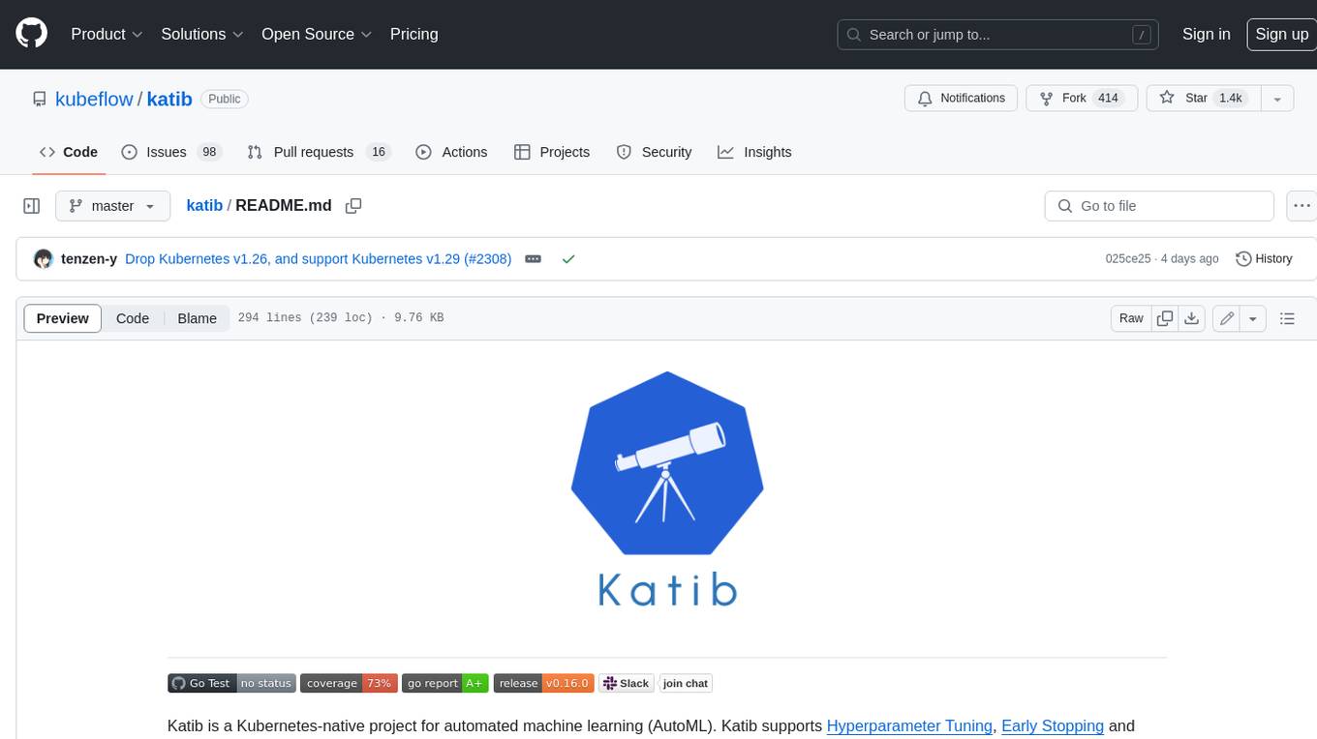Open the Raw file view
The width and height of the screenshot is (1317, 739).
(x=1131, y=318)
